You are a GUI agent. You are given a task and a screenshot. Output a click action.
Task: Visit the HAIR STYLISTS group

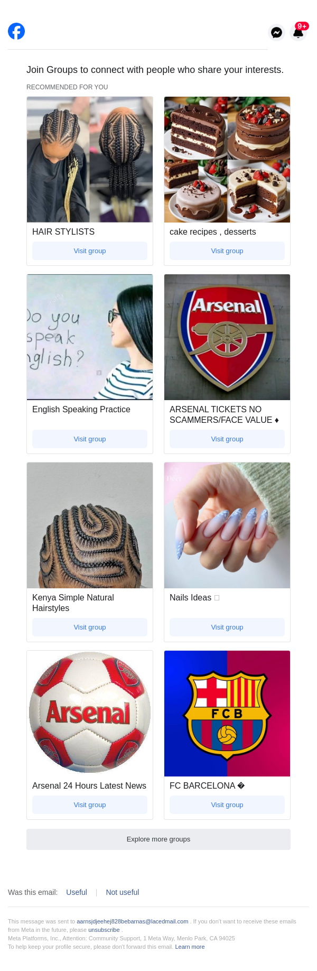click(90, 251)
